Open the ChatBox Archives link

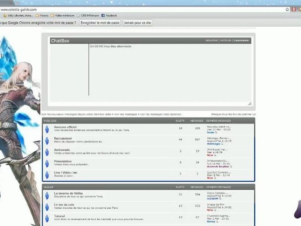(x=226, y=40)
